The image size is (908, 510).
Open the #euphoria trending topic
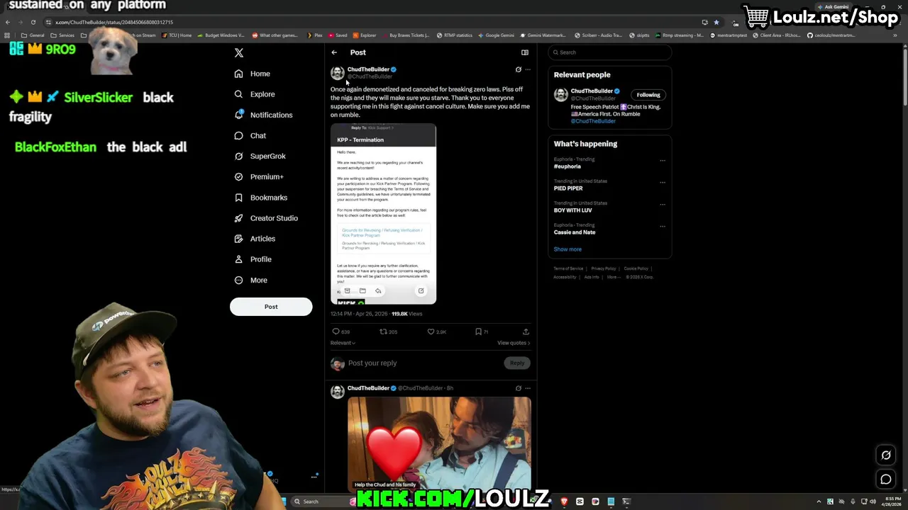(x=567, y=166)
